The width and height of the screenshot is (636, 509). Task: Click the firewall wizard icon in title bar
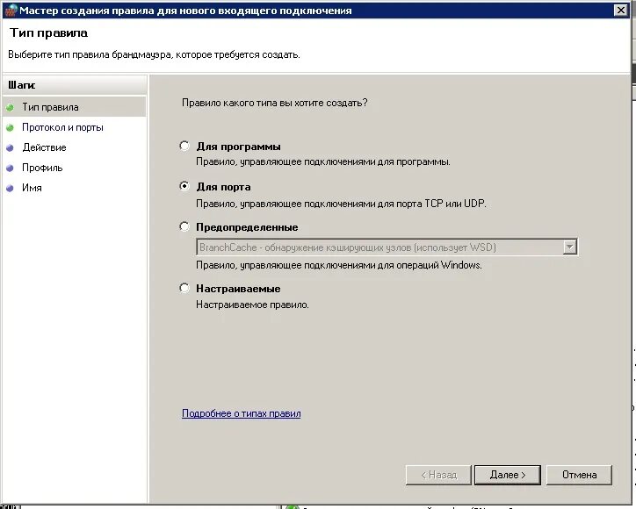[11, 11]
